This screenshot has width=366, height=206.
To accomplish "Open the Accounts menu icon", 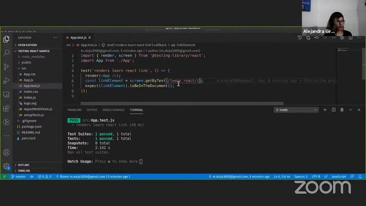I will [x=6, y=152].
